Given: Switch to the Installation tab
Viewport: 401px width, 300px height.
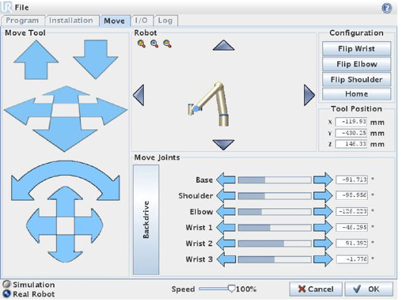Looking at the screenshot, I should pyautogui.click(x=71, y=20).
